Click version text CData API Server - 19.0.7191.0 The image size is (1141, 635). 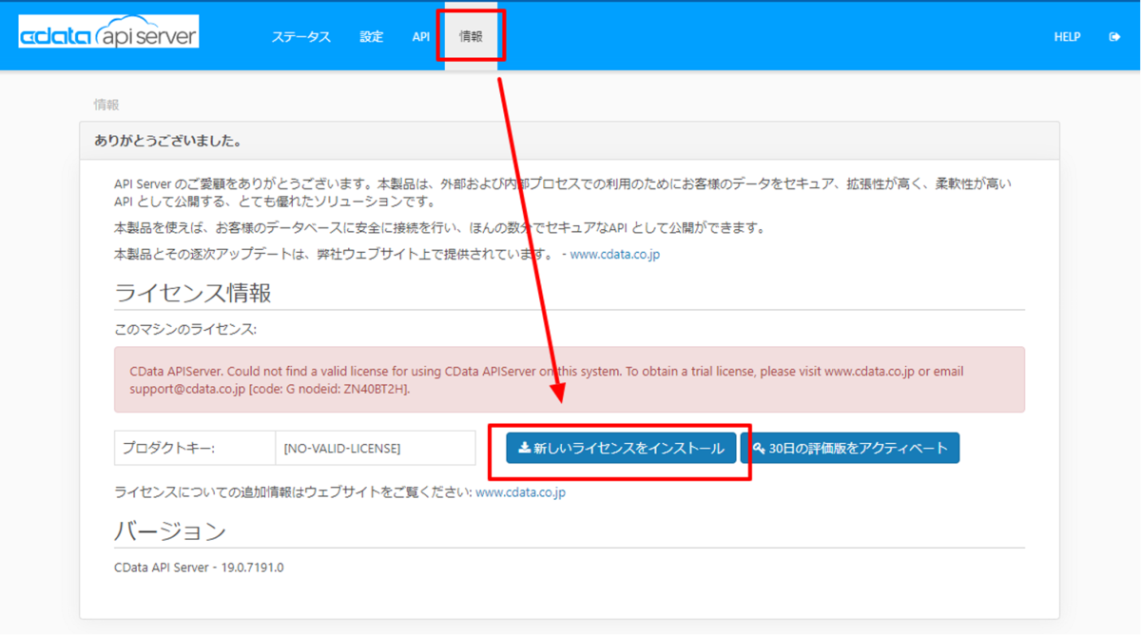pyautogui.click(x=199, y=568)
